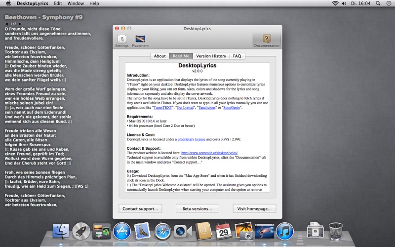
Task: Open the Placement toolbar item
Action: pos(140,41)
